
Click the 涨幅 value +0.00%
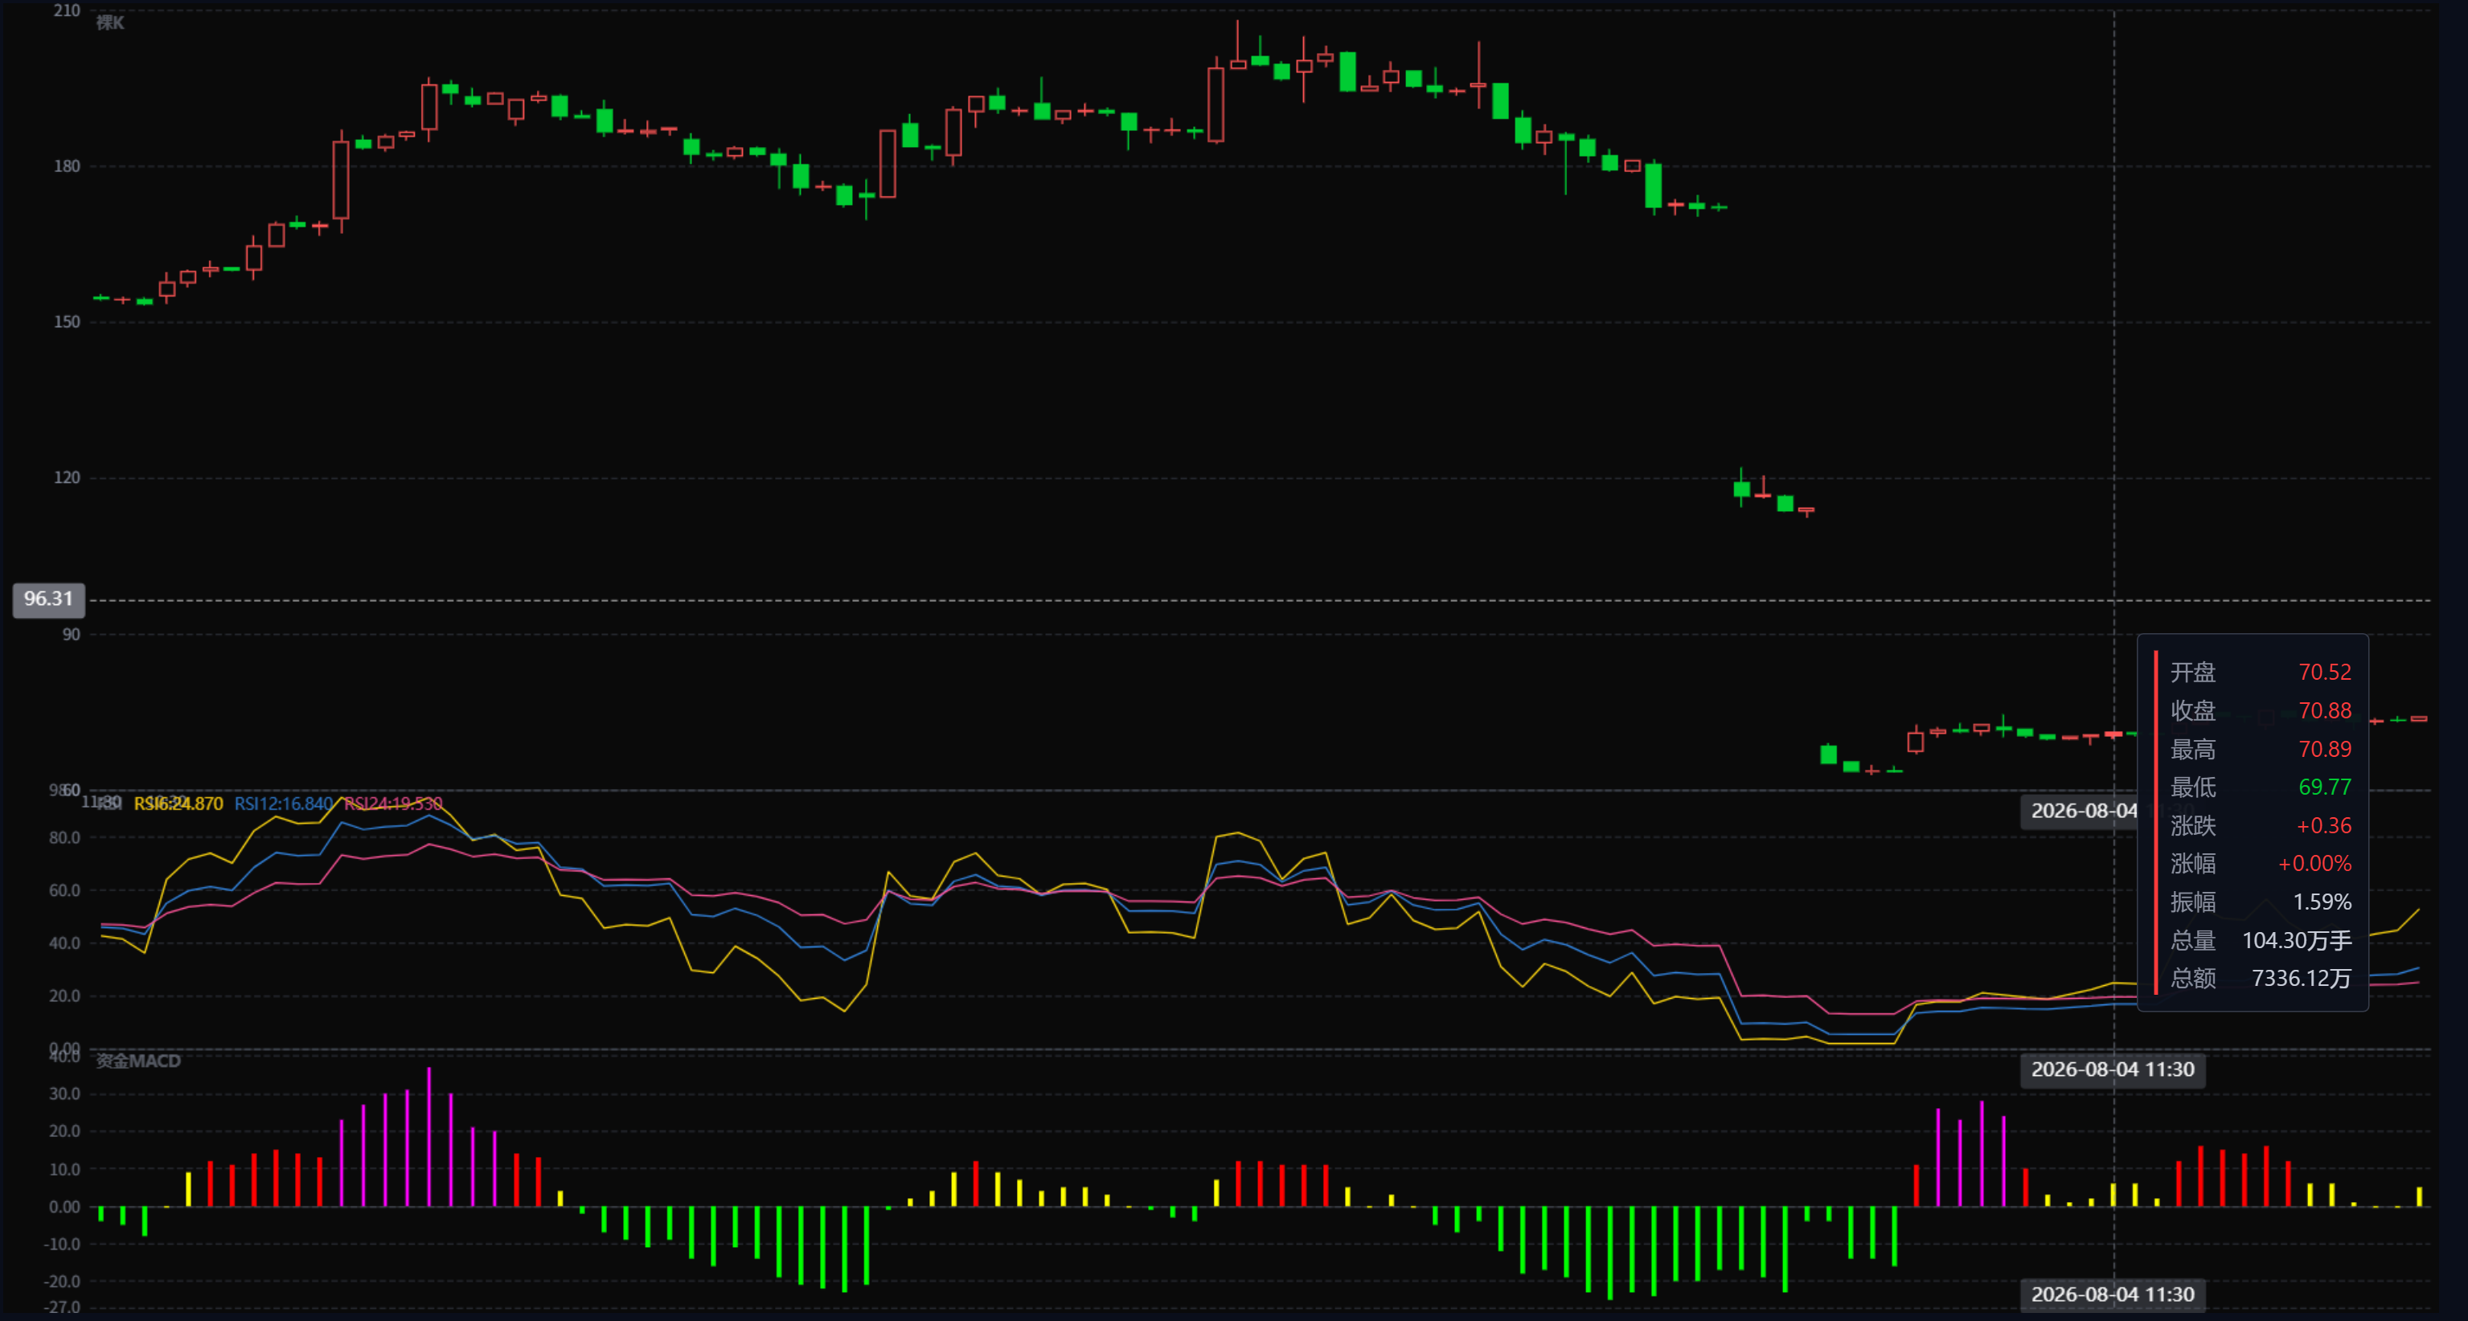[2314, 864]
